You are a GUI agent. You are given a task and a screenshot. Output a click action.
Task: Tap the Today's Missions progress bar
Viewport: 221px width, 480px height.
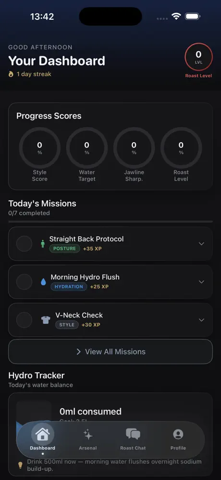(x=110, y=221)
